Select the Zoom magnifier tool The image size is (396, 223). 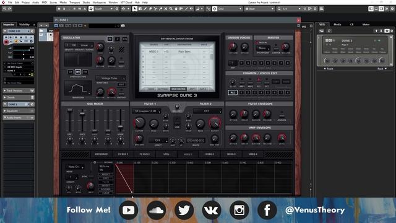171,9
